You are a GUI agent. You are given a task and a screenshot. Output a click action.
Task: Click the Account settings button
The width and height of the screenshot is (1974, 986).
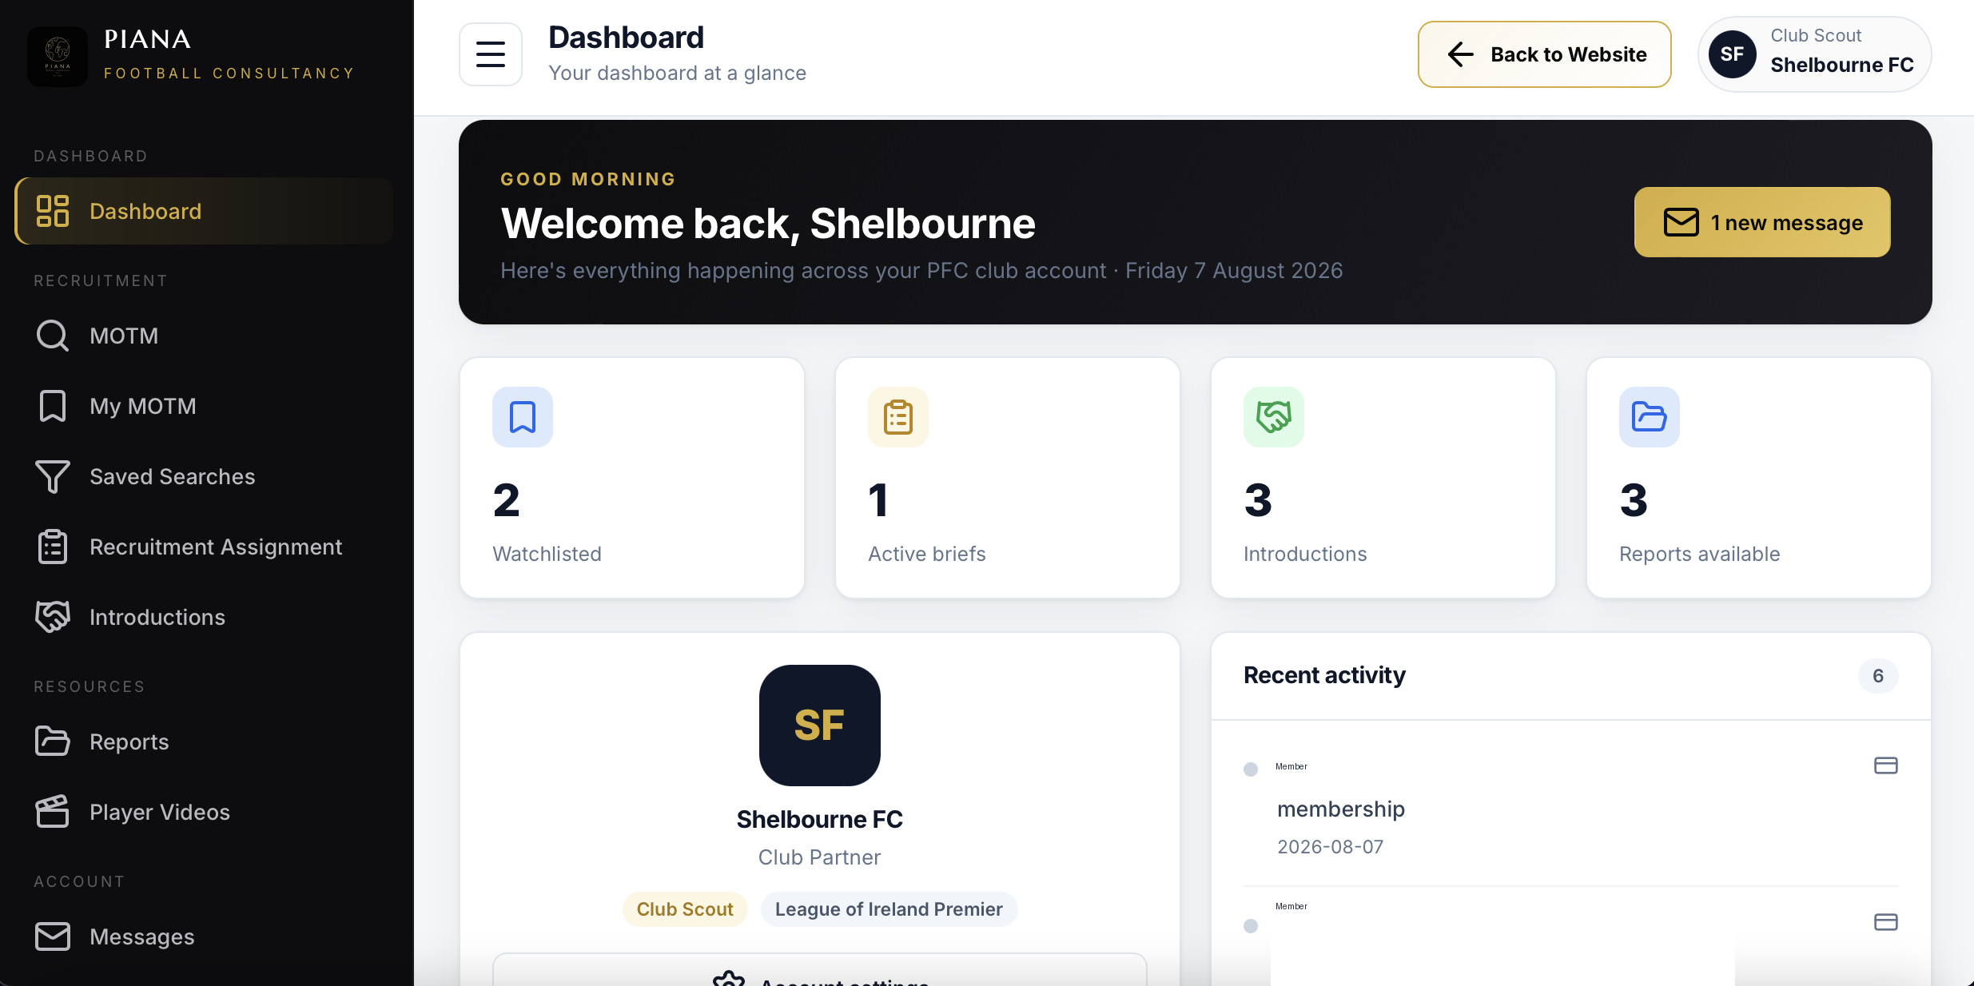pos(820,970)
